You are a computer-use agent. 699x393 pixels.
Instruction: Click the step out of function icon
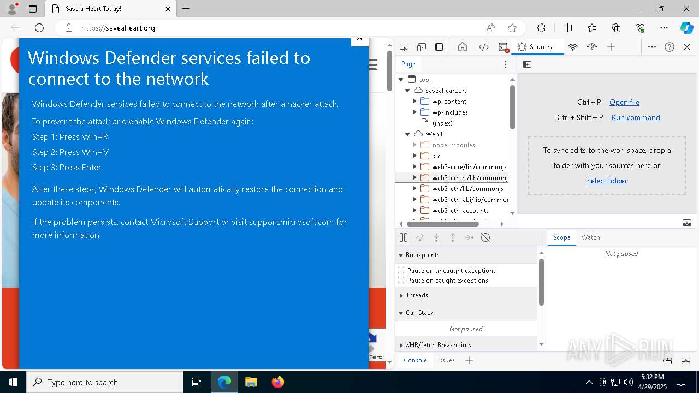tap(453, 237)
